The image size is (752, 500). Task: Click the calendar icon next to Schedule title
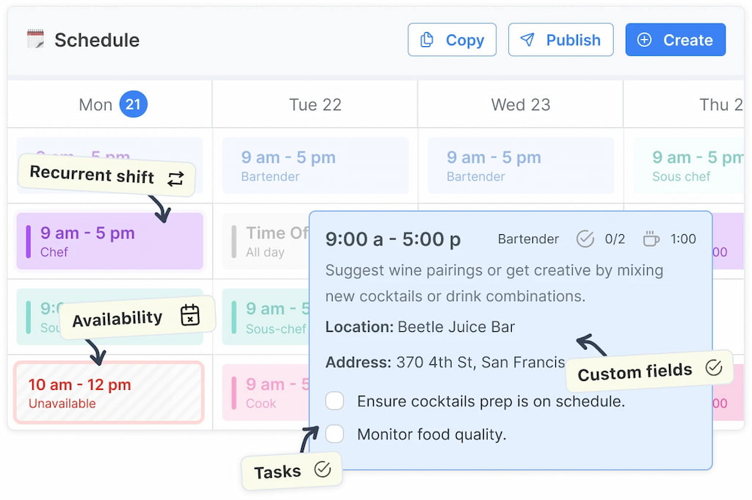coord(35,40)
